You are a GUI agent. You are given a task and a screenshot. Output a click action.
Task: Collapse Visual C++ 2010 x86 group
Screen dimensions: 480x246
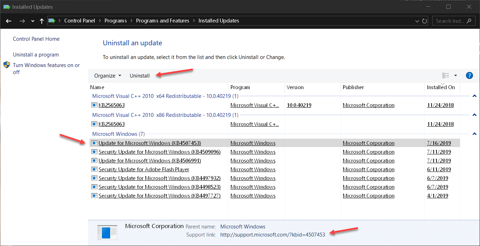pos(474,115)
